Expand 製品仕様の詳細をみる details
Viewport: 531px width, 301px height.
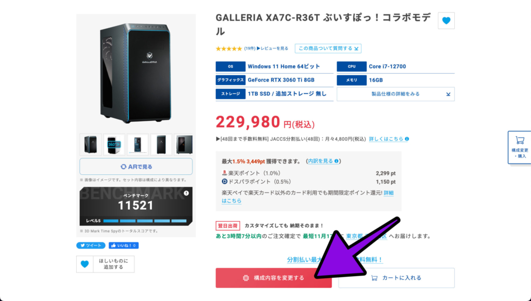pyautogui.click(x=396, y=94)
